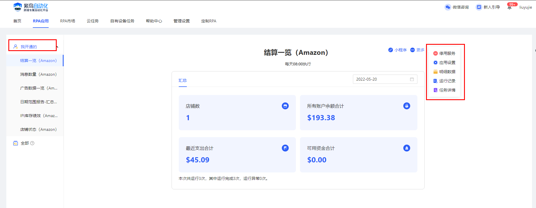Click the $45.09 expenditure amount
Image resolution: width=536 pixels, height=208 pixels.
(197, 160)
